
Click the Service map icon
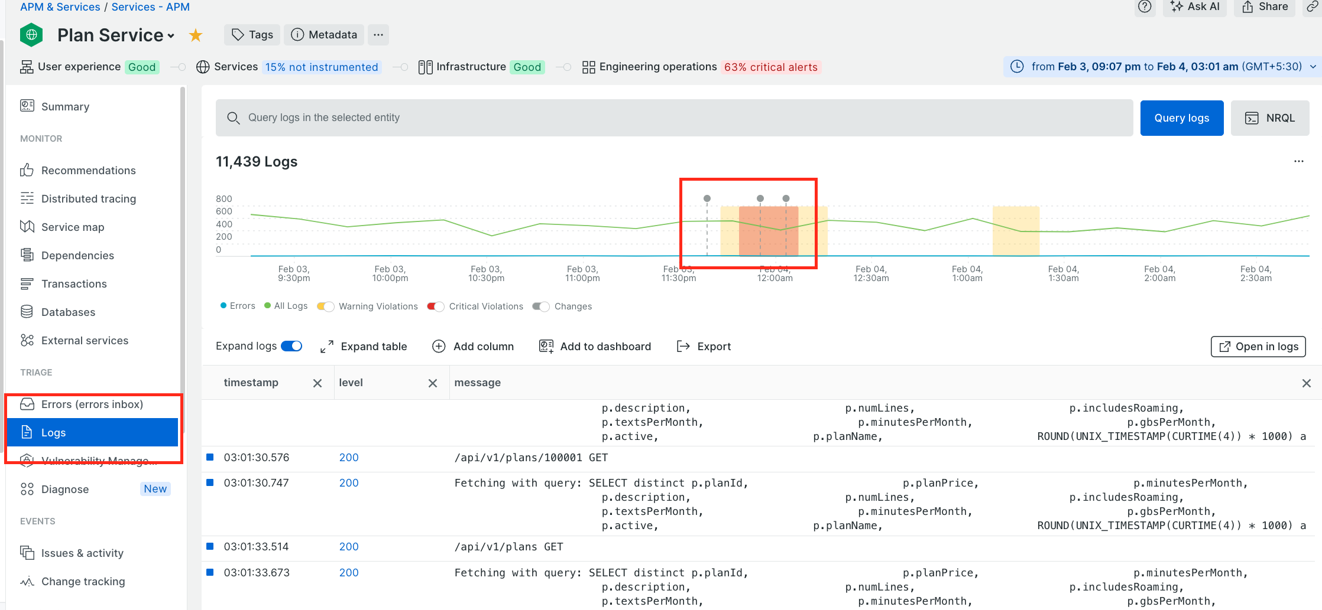coord(27,227)
